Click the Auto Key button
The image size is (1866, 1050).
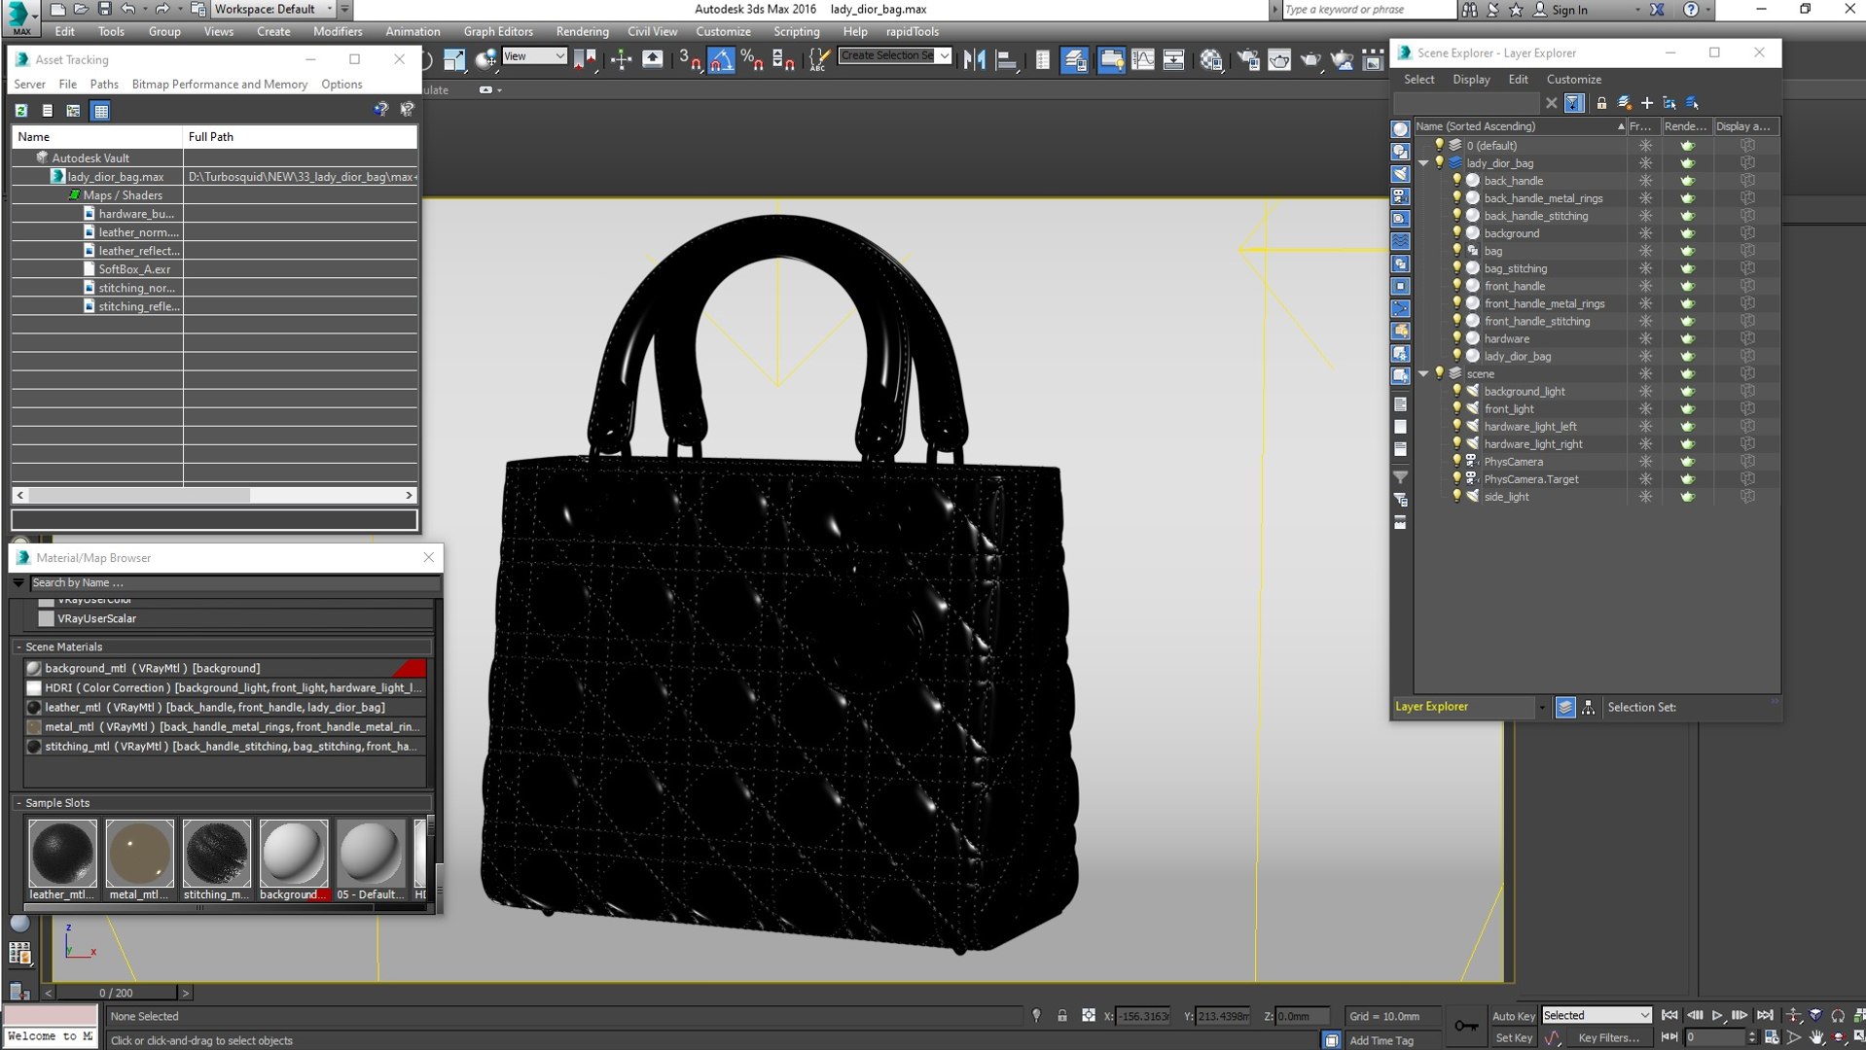click(x=1513, y=1016)
